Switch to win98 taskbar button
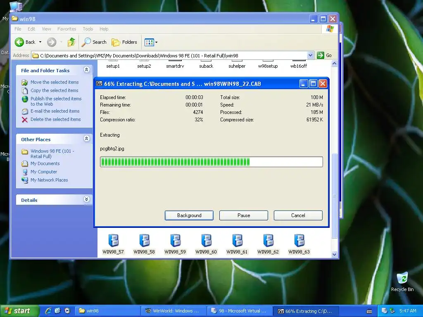 click(107, 311)
